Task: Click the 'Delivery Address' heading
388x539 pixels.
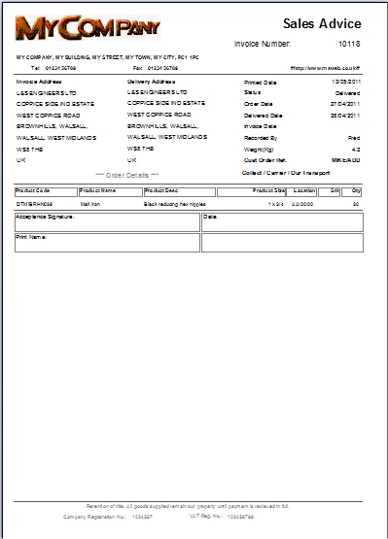Action: tap(151, 82)
